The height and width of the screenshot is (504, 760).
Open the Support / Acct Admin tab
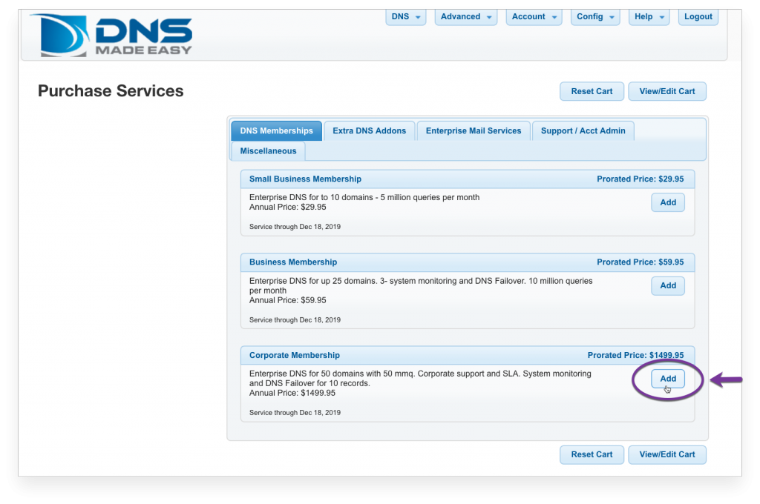pos(583,130)
